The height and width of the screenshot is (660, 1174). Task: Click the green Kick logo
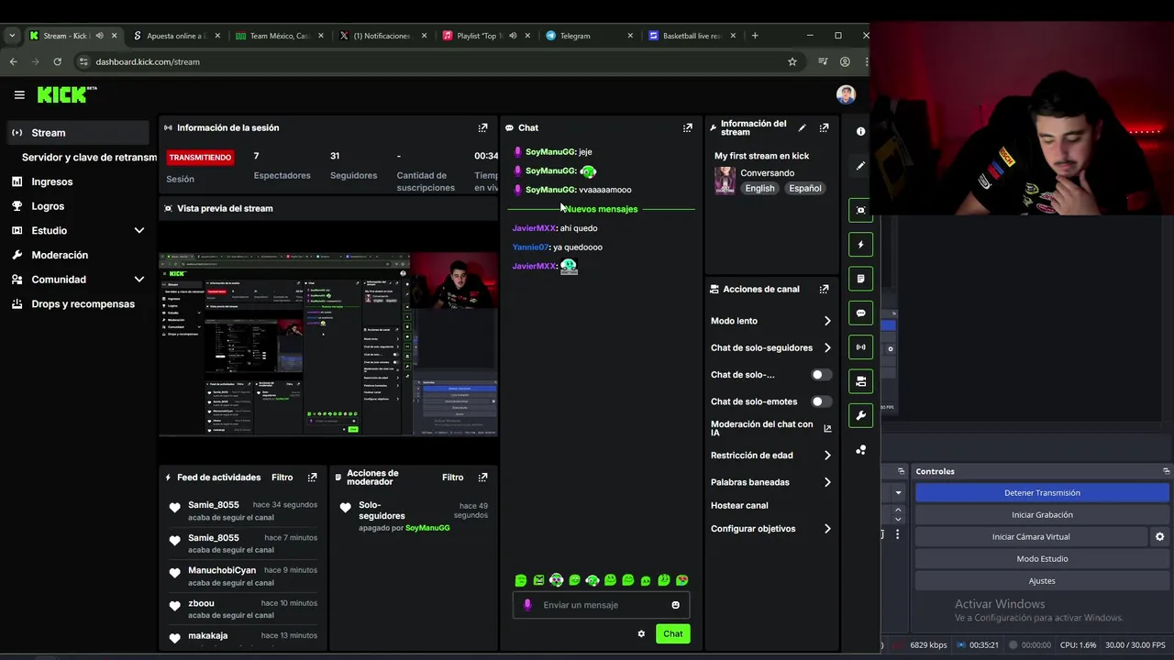click(66, 94)
